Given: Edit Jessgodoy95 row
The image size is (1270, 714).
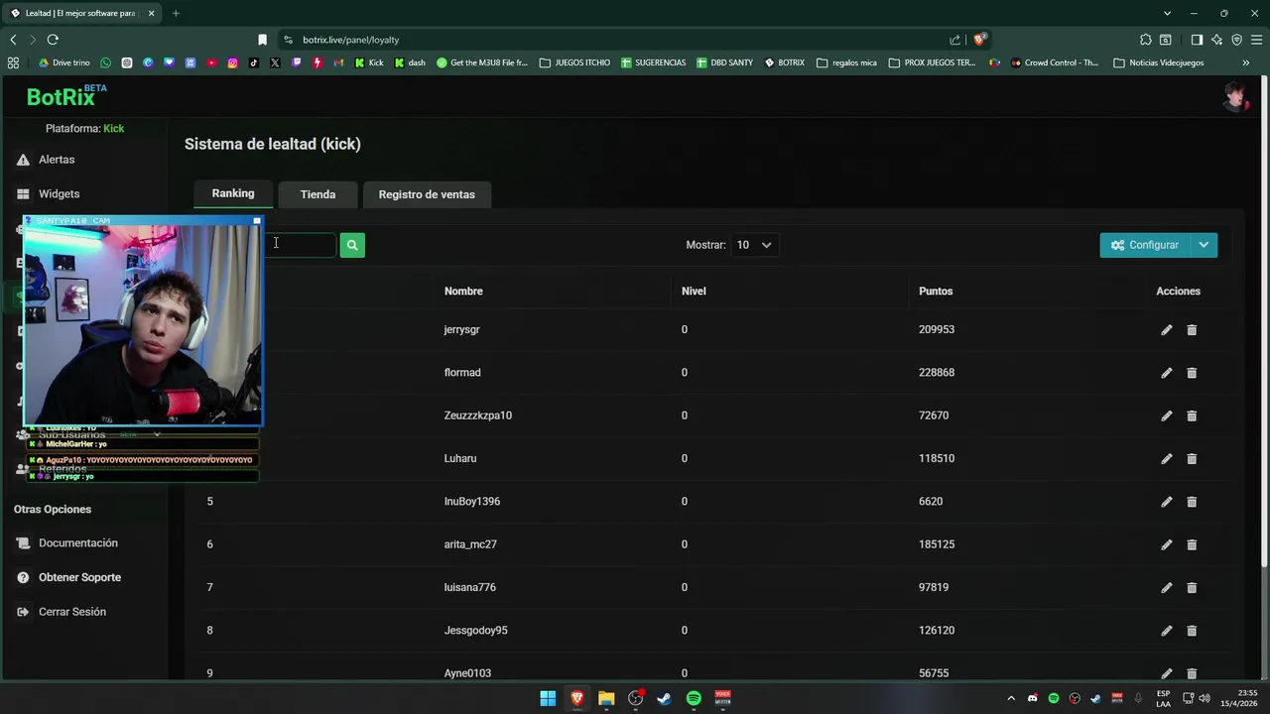Looking at the screenshot, I should click(x=1167, y=631).
